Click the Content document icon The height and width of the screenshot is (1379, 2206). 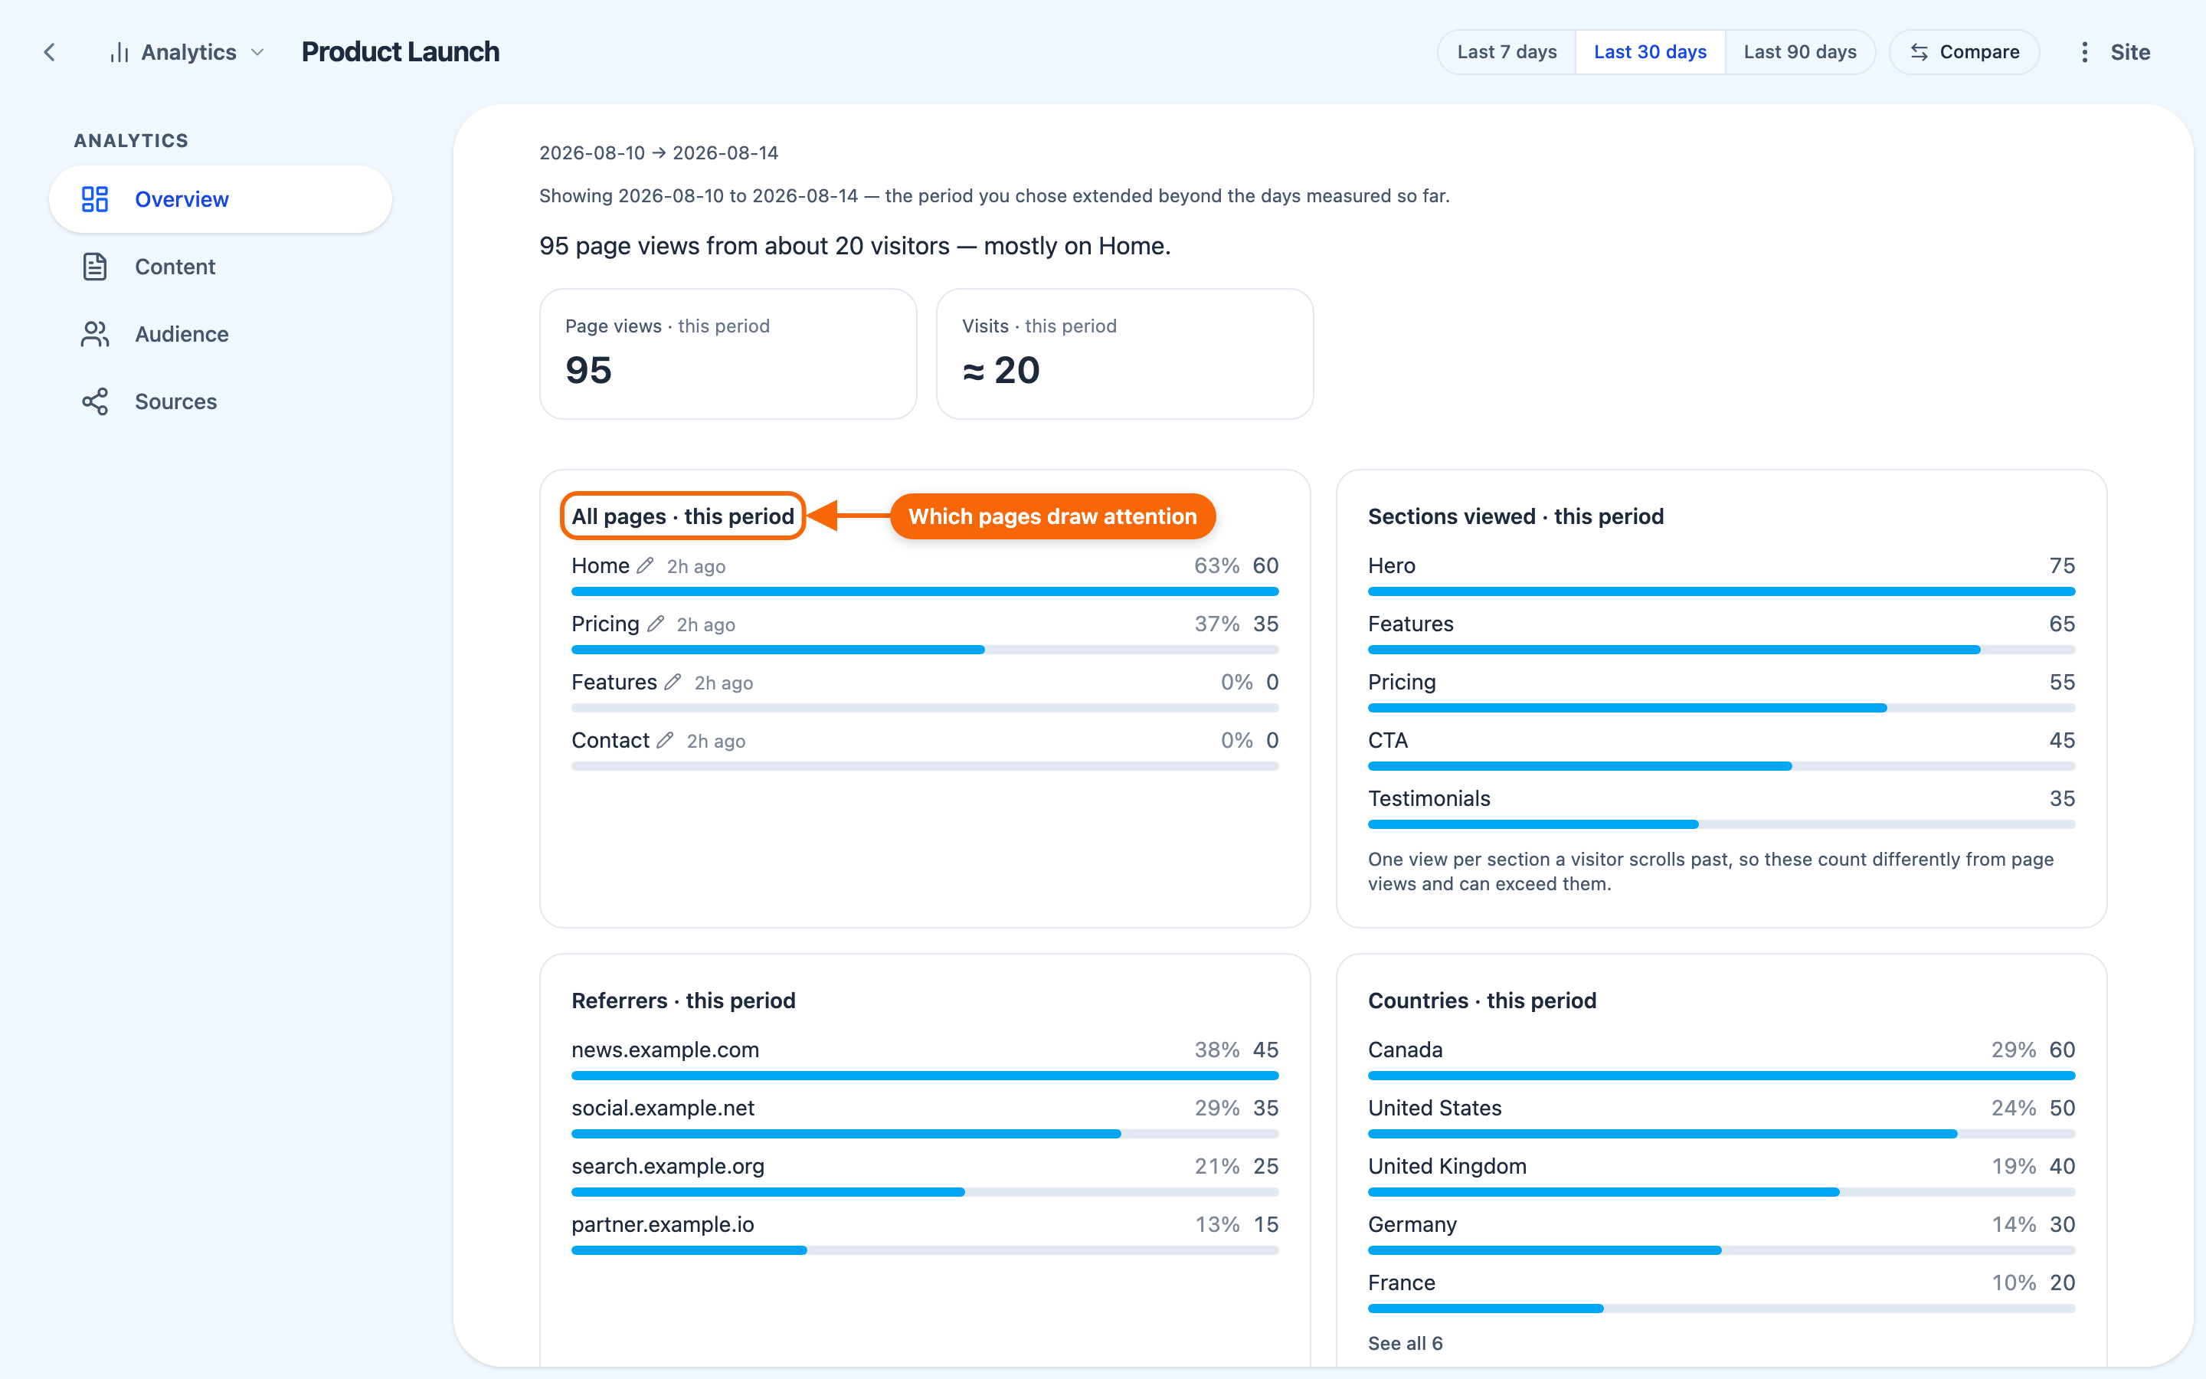(95, 267)
